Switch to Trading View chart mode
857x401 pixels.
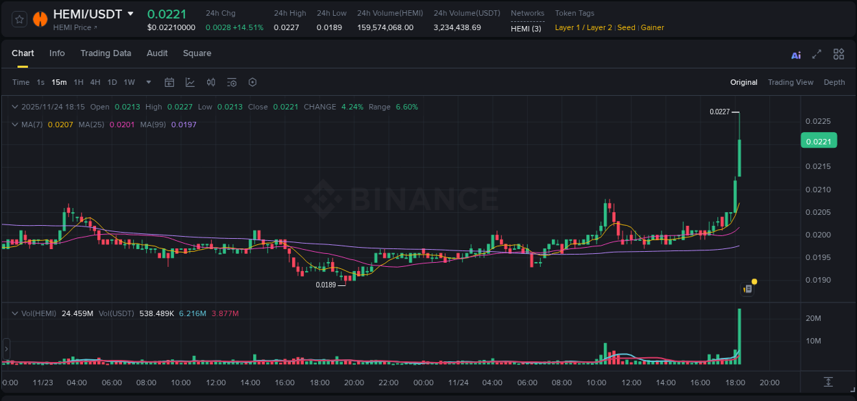(790, 82)
